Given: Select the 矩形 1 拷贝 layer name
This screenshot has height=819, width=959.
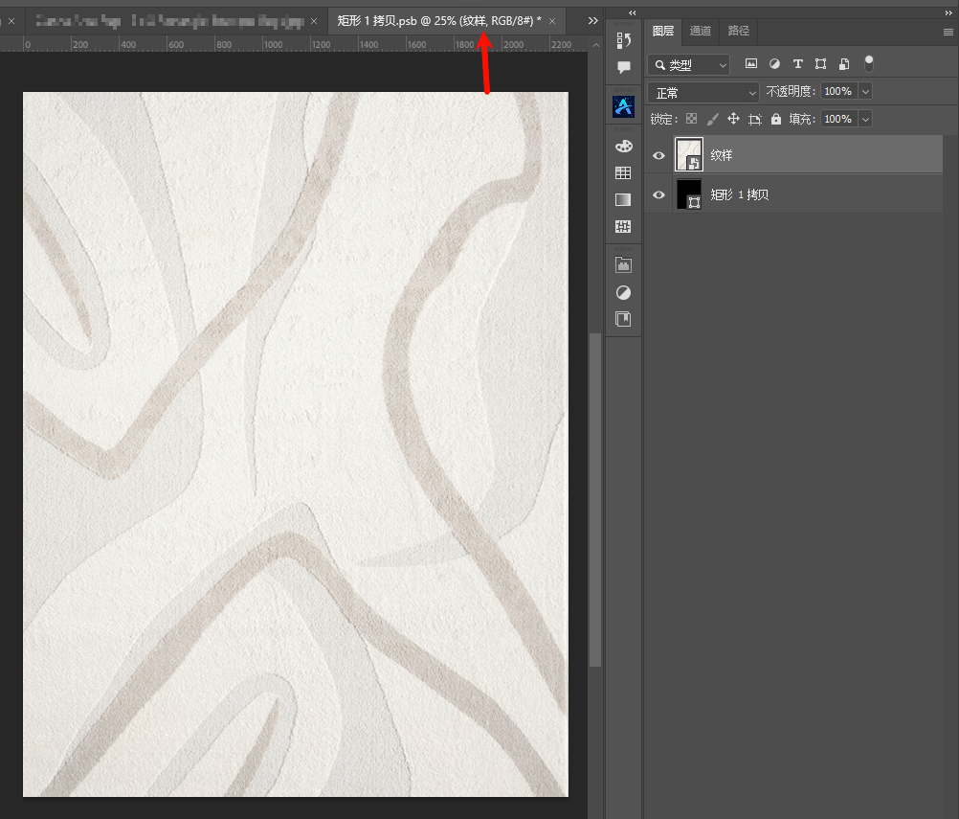Looking at the screenshot, I should click(740, 194).
